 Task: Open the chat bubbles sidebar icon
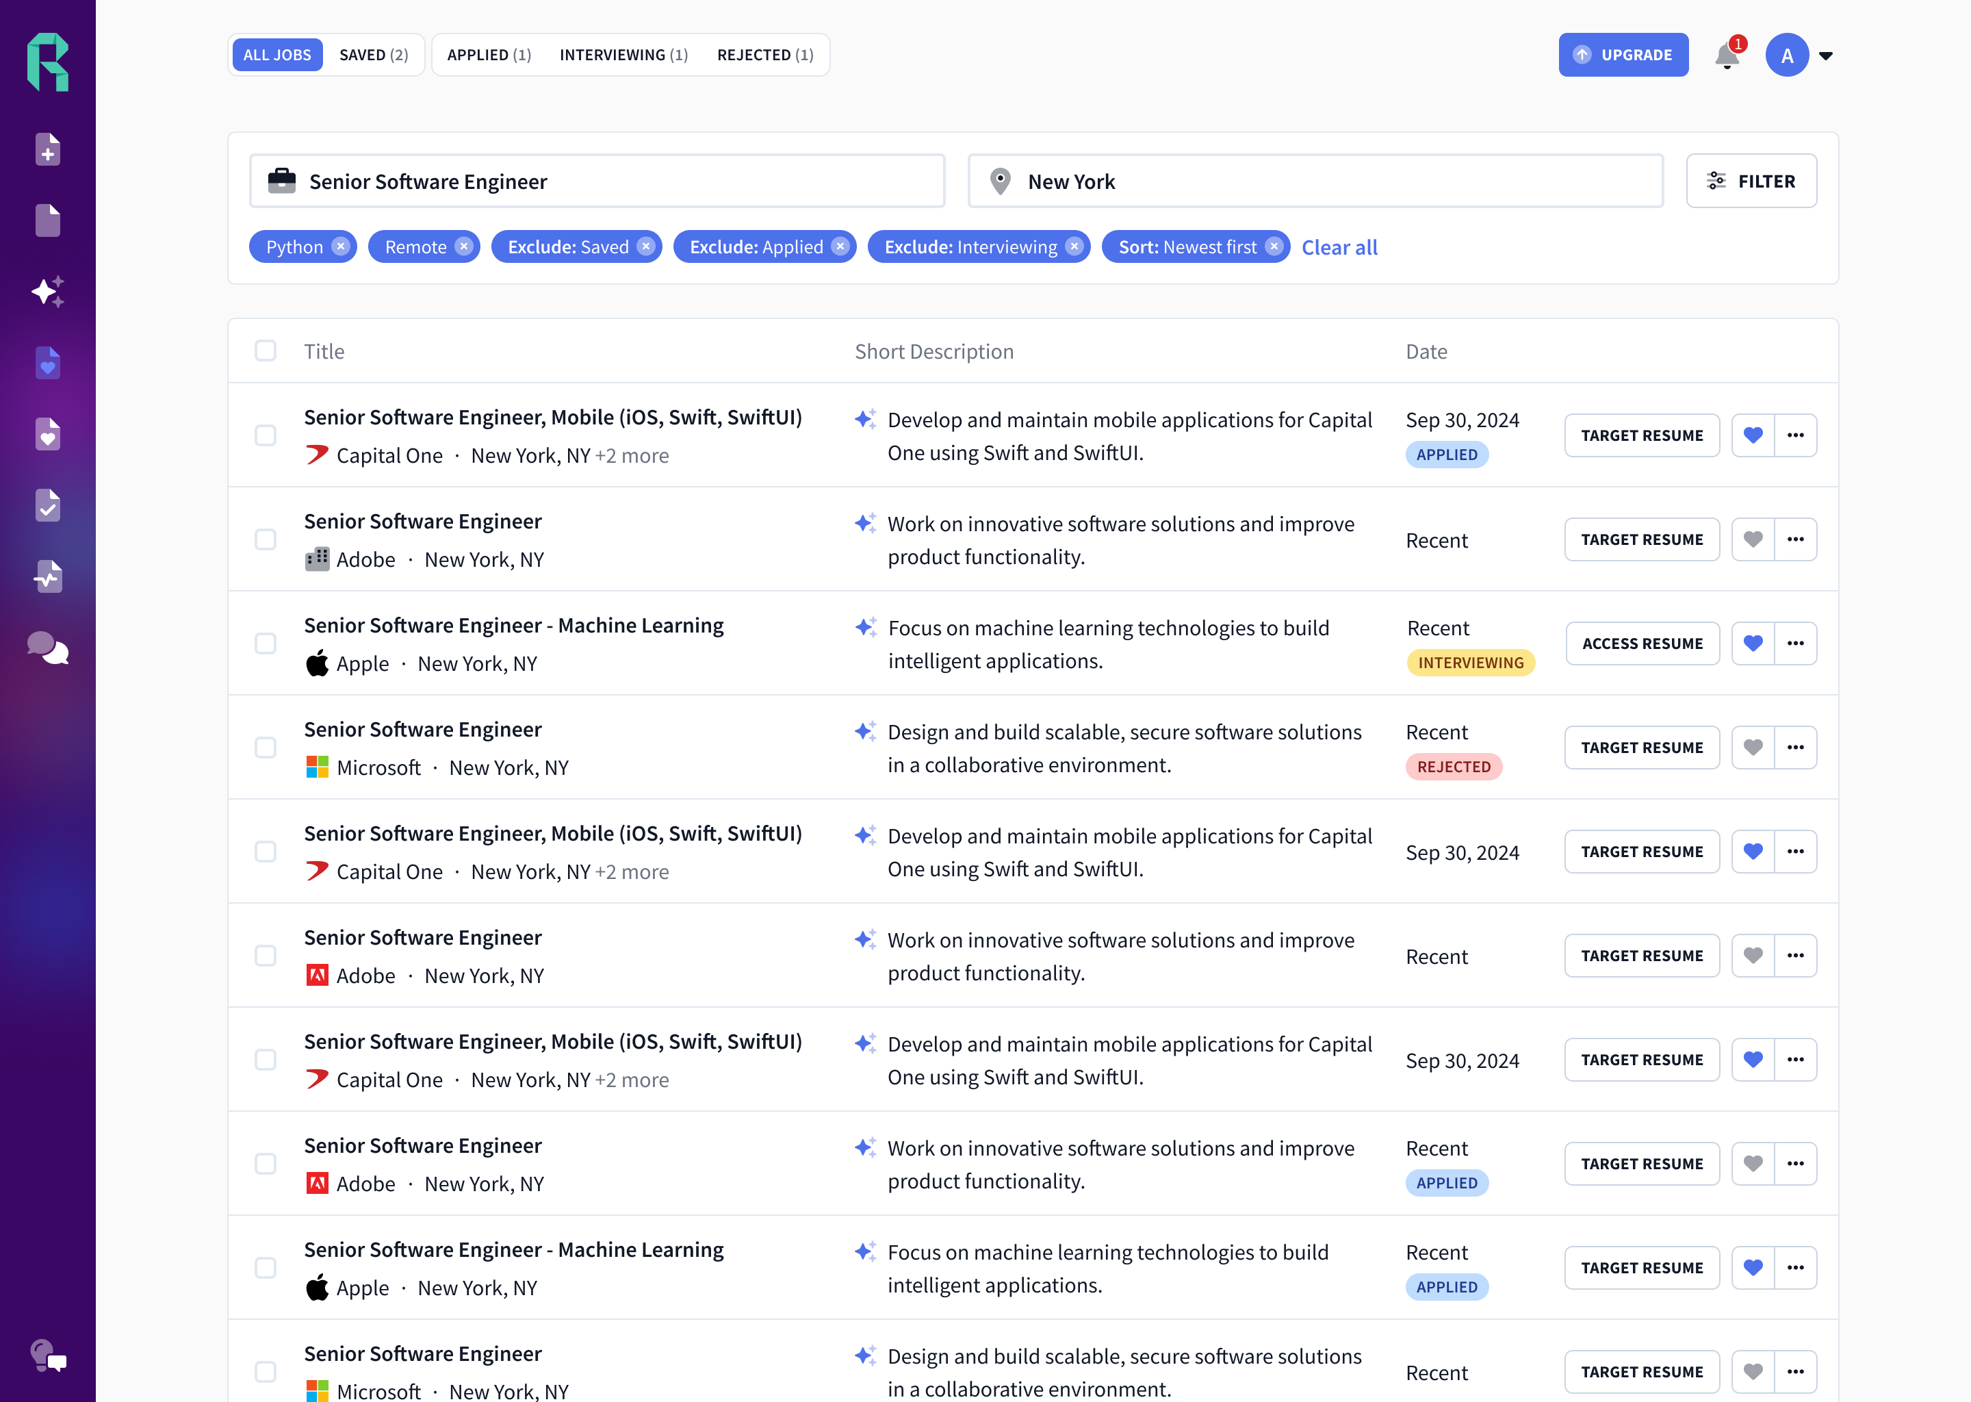pyautogui.click(x=47, y=648)
